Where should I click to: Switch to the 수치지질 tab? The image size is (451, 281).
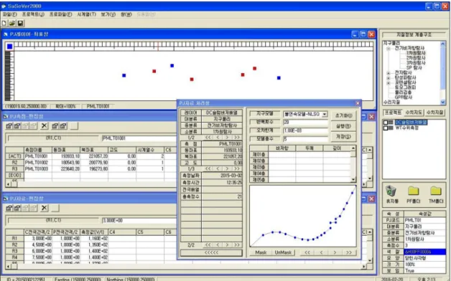pyautogui.click(x=435, y=113)
